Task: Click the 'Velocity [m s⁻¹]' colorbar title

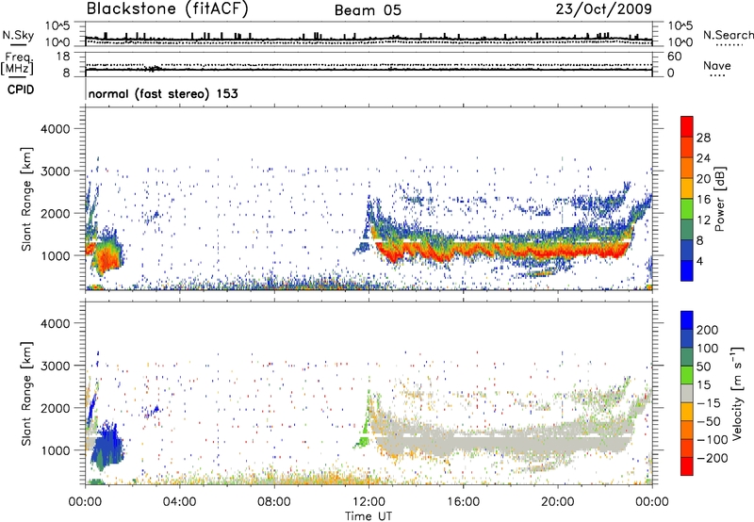Action: point(737,393)
